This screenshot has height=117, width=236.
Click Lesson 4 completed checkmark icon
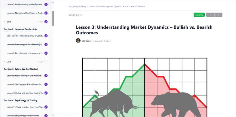pyautogui.click(x=46, y=13)
